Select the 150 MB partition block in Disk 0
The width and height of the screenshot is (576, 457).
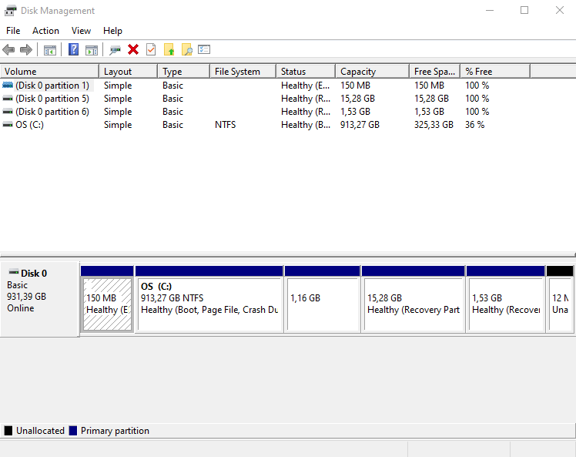tap(107, 304)
